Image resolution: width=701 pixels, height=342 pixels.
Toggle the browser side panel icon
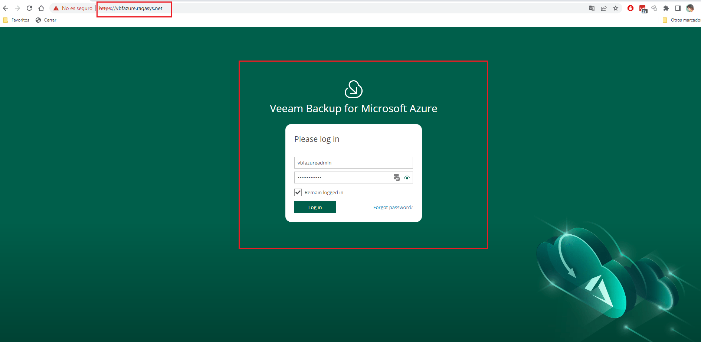click(678, 8)
